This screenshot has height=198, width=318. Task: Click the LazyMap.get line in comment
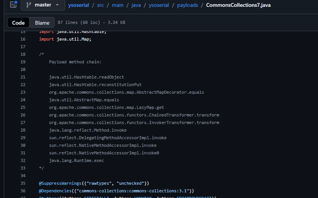coord(106,107)
